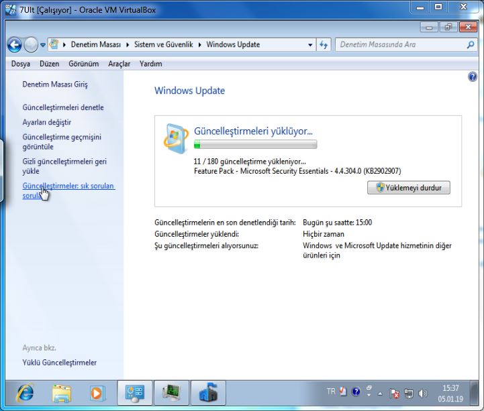Click the text Bugün şu saatte: 15:00

(x=338, y=223)
